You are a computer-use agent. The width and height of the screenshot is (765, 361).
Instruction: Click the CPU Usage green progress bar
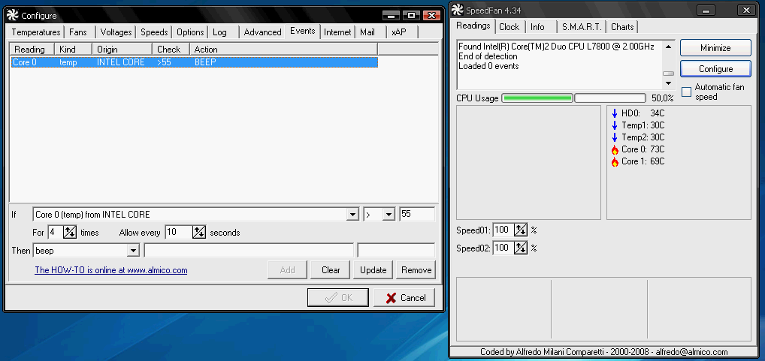pyautogui.click(x=537, y=98)
